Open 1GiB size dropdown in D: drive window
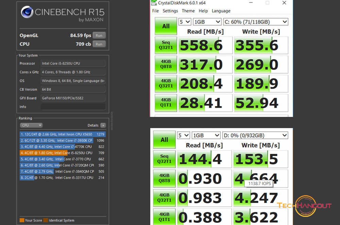The height and width of the screenshot is (225, 340). pos(206,136)
